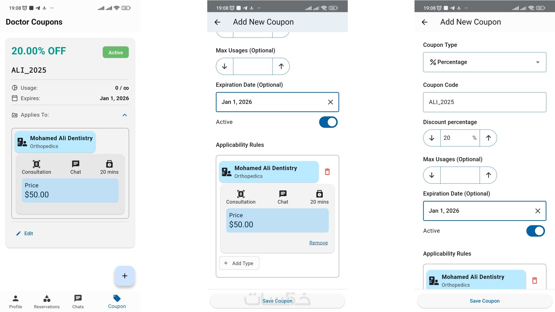555x312 pixels.
Task: Decrease discount percentage with the down arrow
Action: point(432,138)
